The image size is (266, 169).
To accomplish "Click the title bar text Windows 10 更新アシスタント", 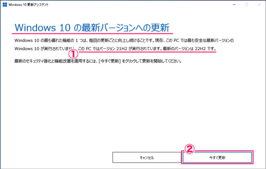I will tap(29, 5).
